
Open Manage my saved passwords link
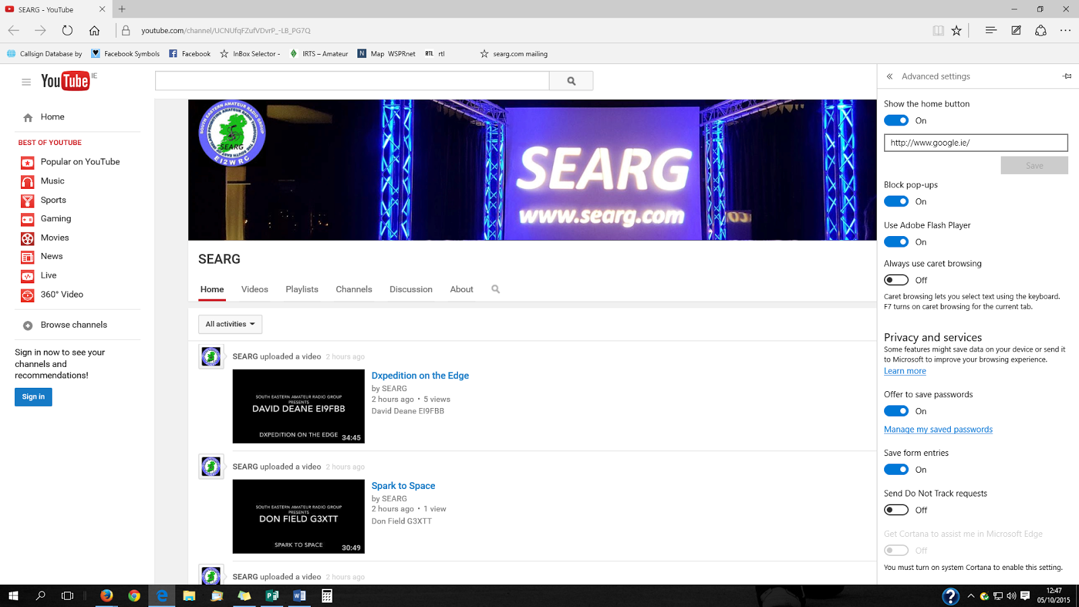point(938,430)
